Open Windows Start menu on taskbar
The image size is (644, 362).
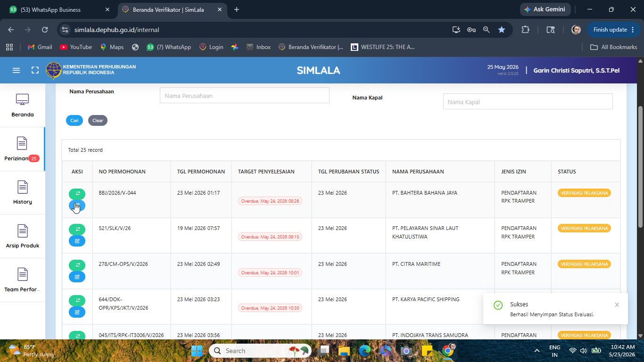point(197,351)
